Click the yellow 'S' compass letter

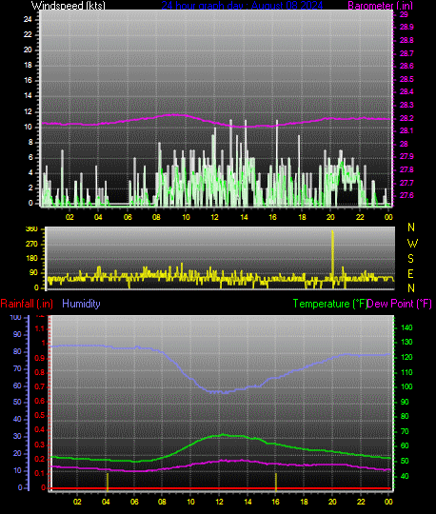(410, 259)
